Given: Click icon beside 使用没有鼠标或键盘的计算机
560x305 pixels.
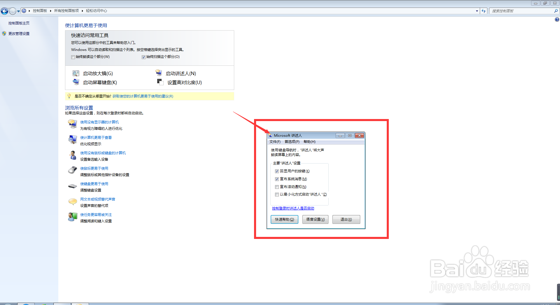Looking at the screenshot, I should [72, 155].
